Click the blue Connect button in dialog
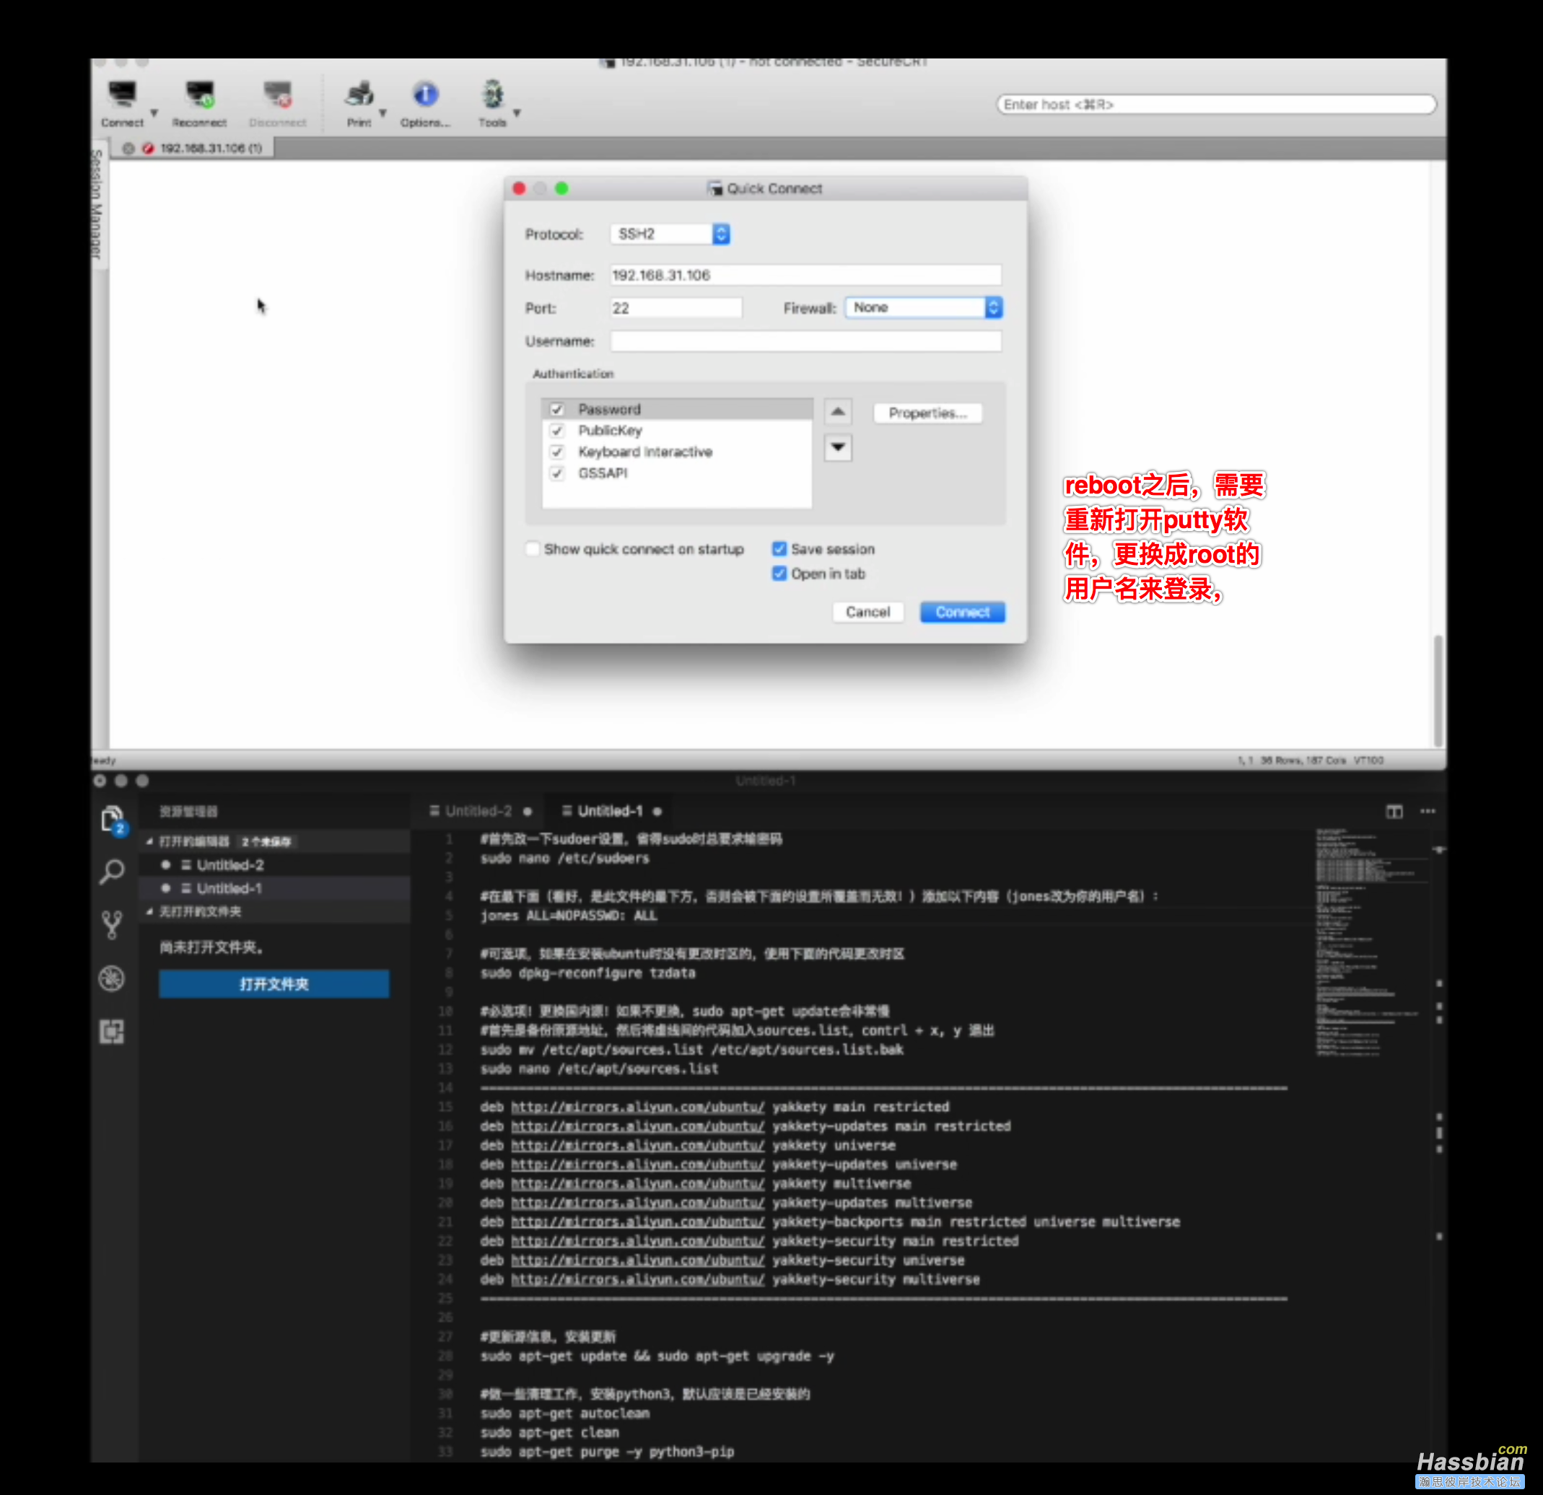Viewport: 1543px width, 1495px height. point(962,612)
